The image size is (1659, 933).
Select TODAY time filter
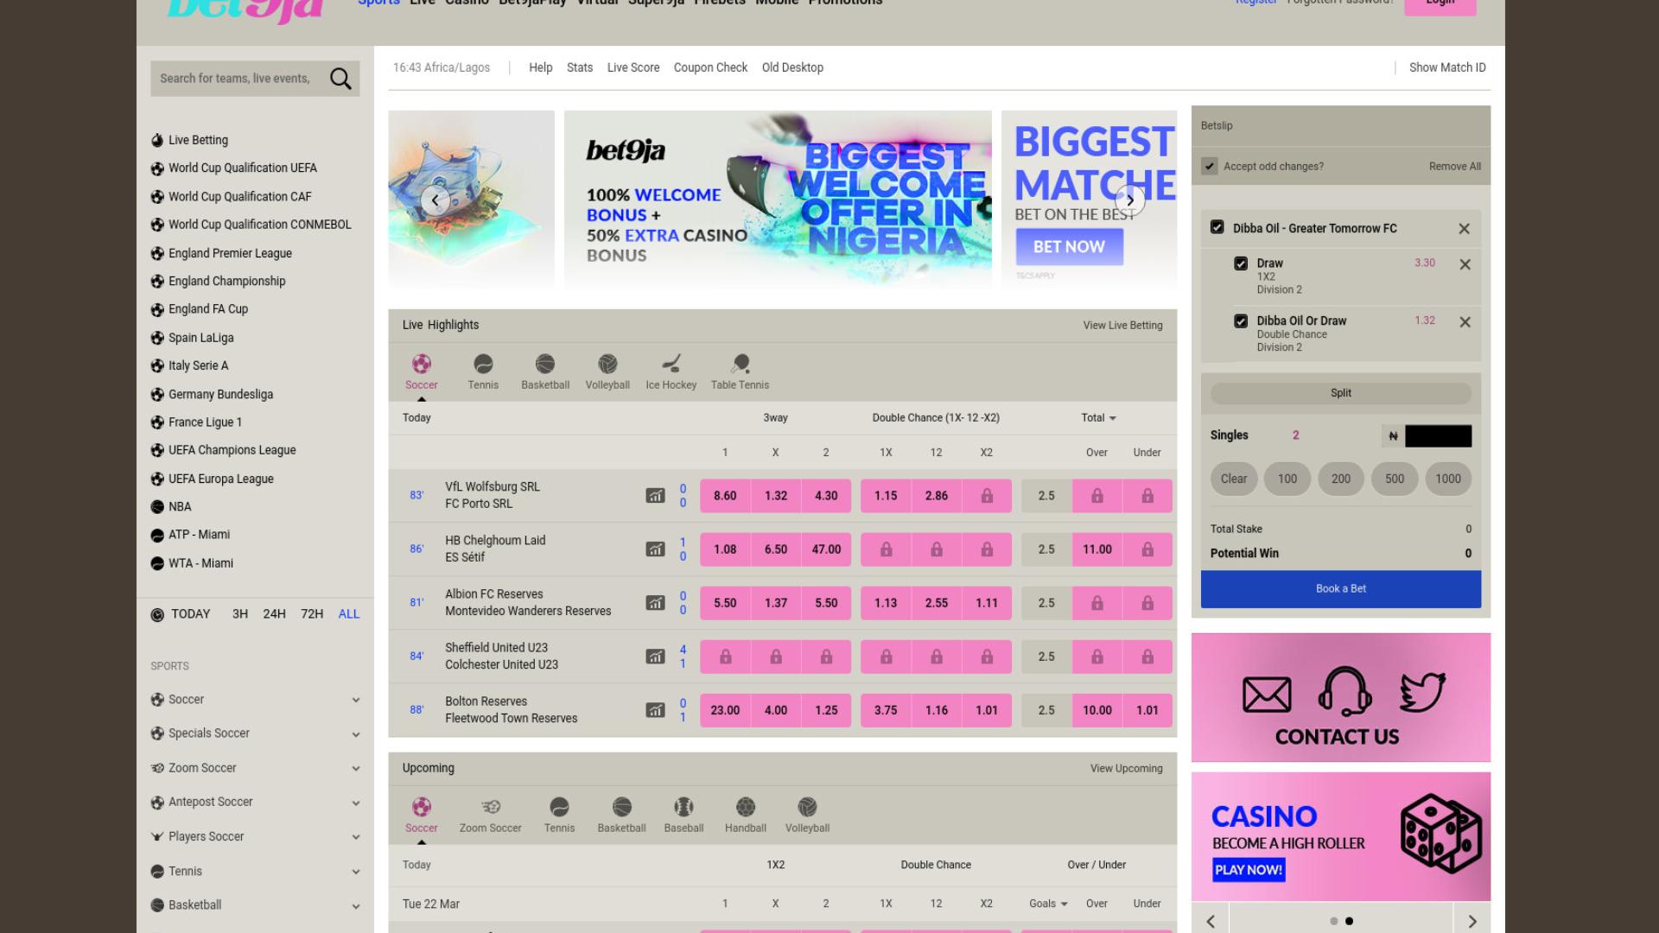190,614
